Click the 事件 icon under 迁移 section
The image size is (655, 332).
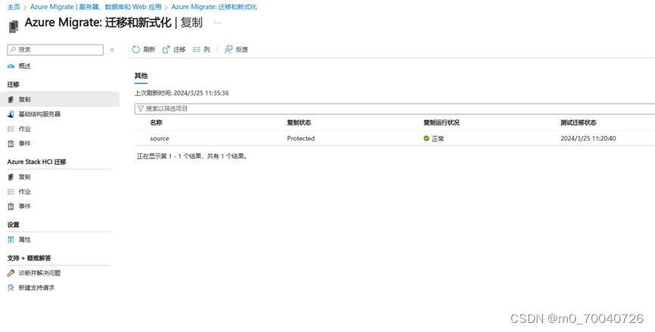(x=11, y=144)
